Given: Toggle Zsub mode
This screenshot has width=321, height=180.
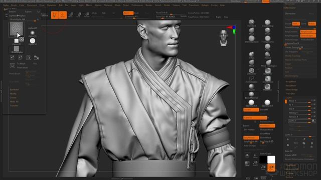Looking at the screenshot, I should click(x=136, y=13).
